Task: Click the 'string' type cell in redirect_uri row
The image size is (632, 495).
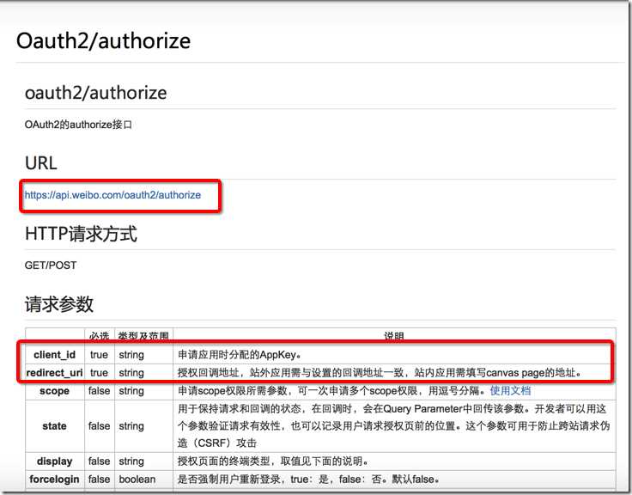Action: [x=144, y=373]
